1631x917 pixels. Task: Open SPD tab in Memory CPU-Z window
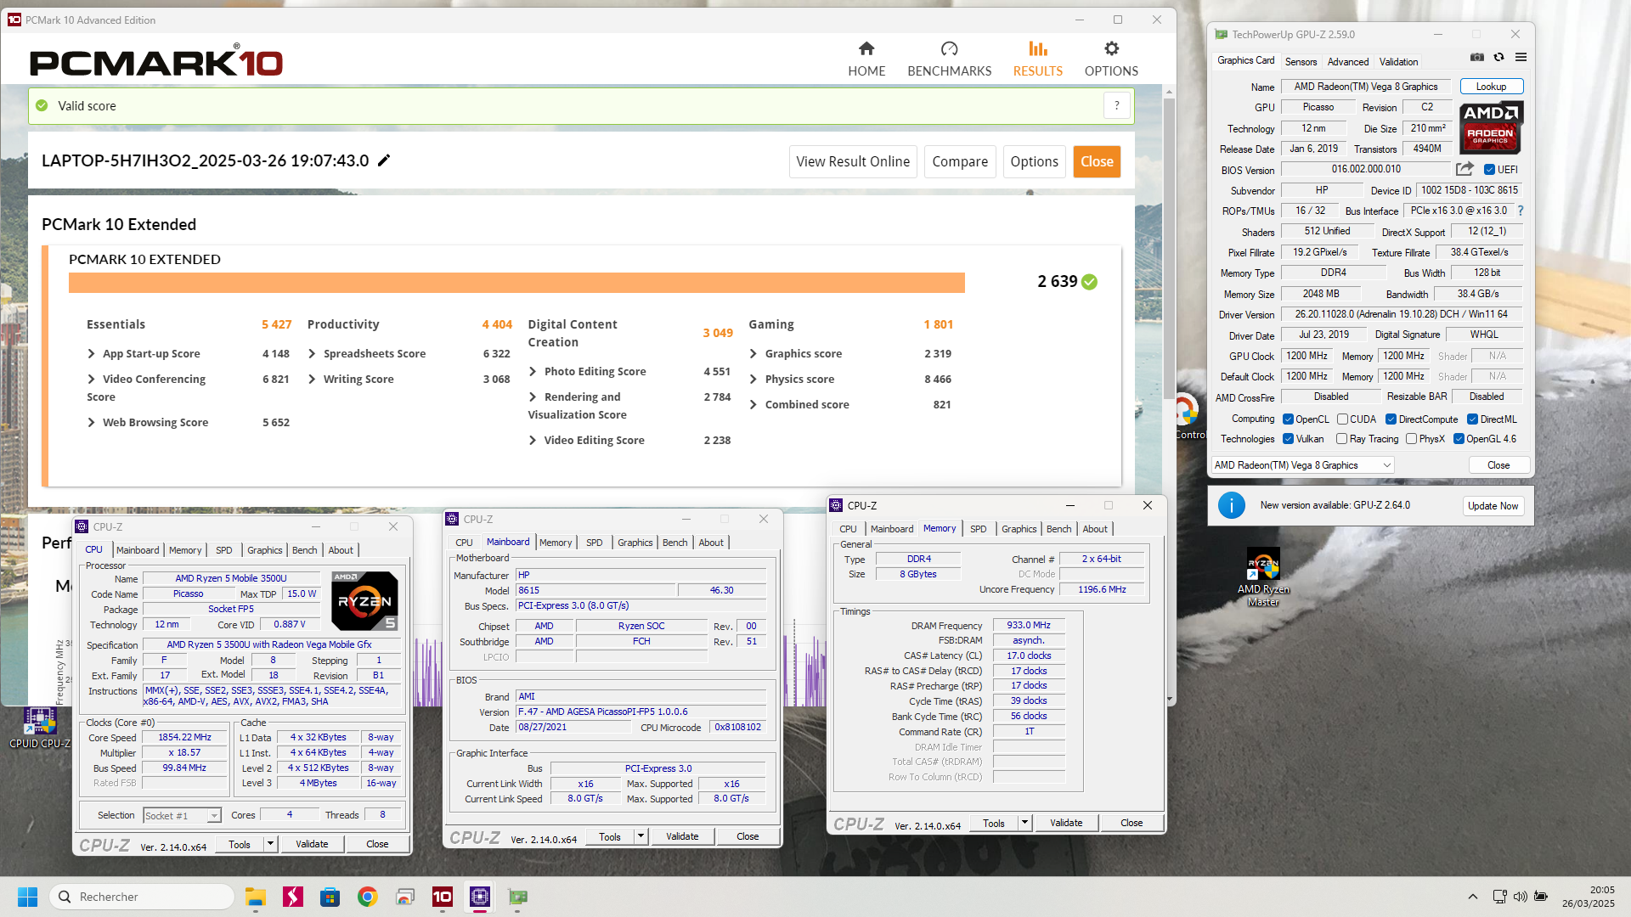979,529
